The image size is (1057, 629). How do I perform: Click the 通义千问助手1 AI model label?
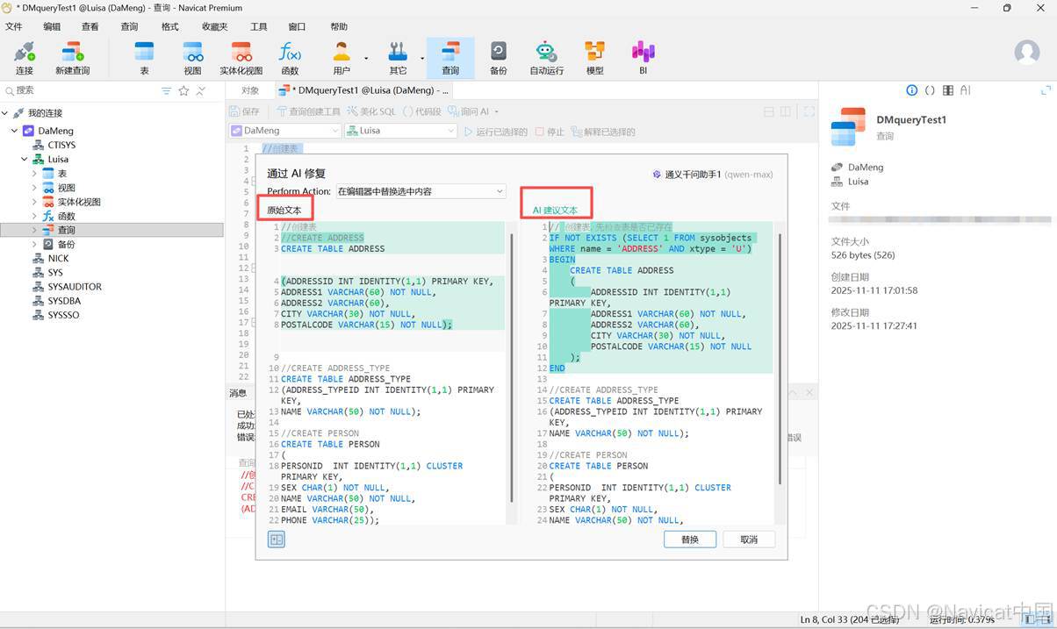pos(712,175)
